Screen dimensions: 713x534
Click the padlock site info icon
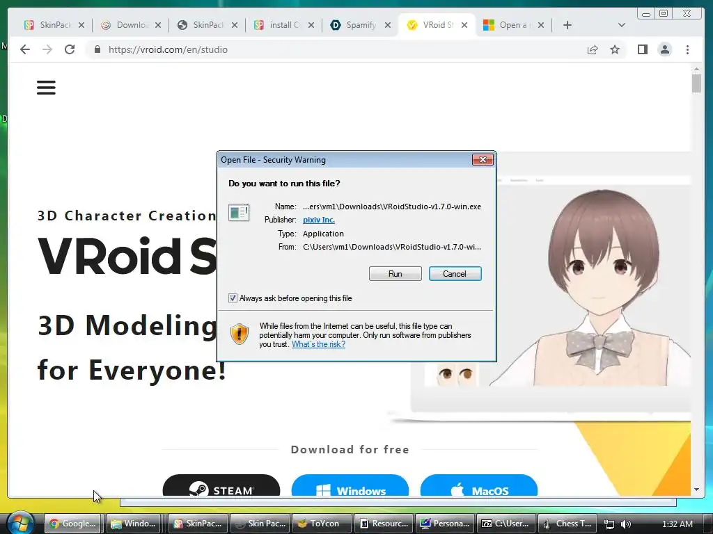97,49
